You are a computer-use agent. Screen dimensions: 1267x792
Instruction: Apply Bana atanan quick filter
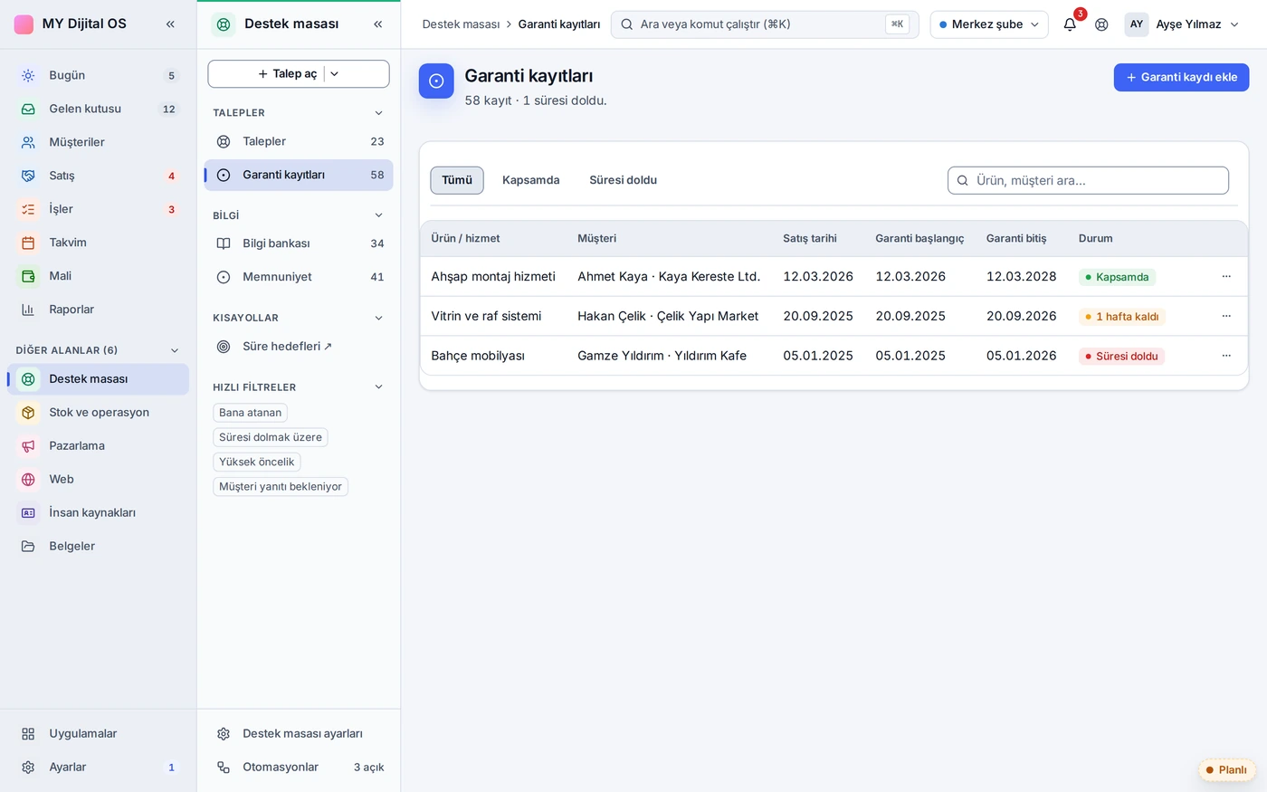250,413
